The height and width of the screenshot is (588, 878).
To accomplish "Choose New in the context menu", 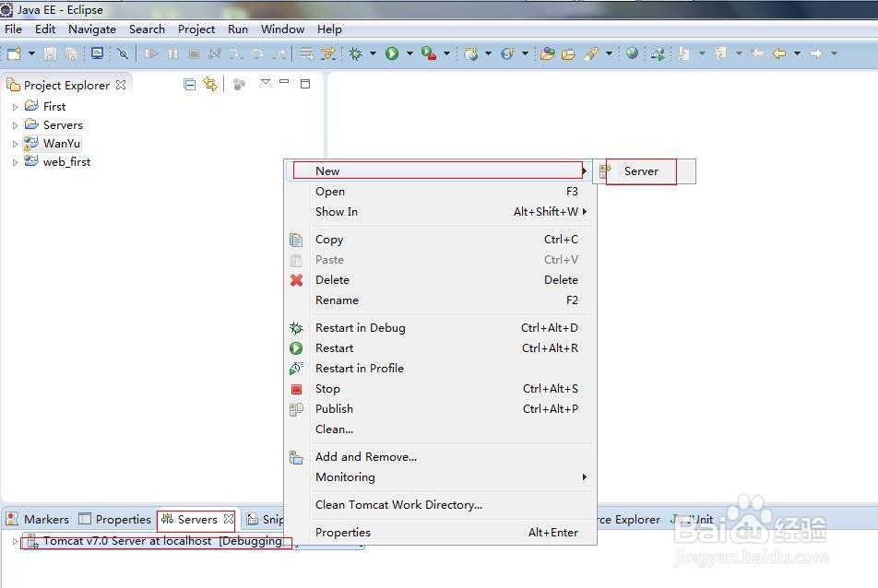I will [440, 171].
